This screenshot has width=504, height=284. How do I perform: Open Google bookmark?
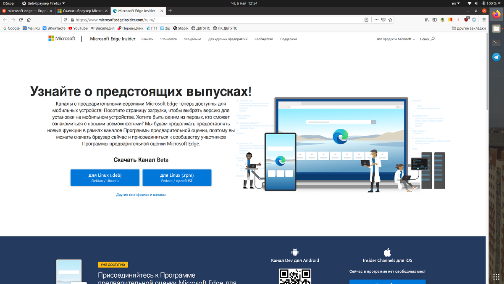point(11,28)
